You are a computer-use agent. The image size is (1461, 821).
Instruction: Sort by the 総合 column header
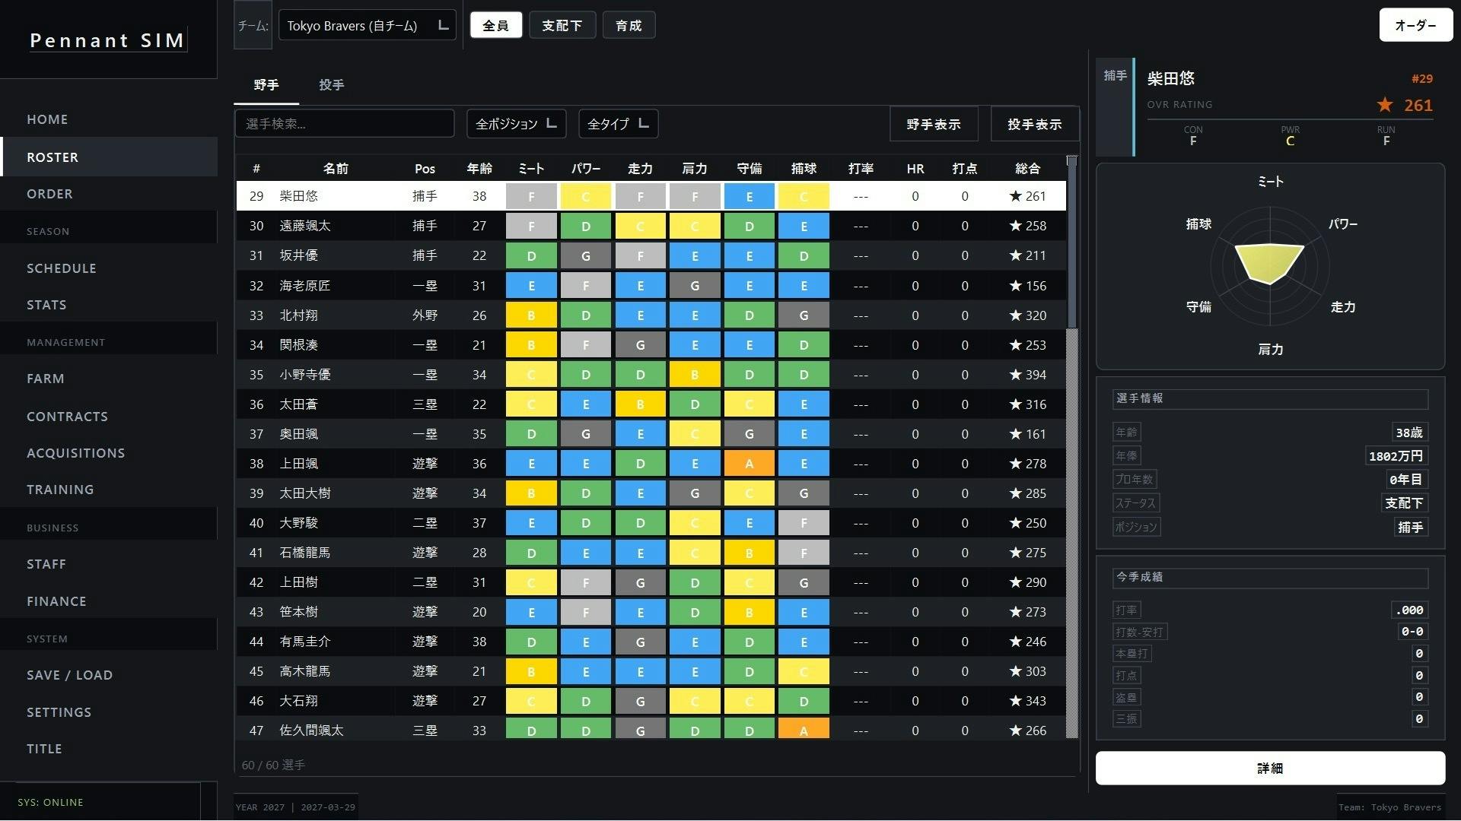coord(1027,169)
